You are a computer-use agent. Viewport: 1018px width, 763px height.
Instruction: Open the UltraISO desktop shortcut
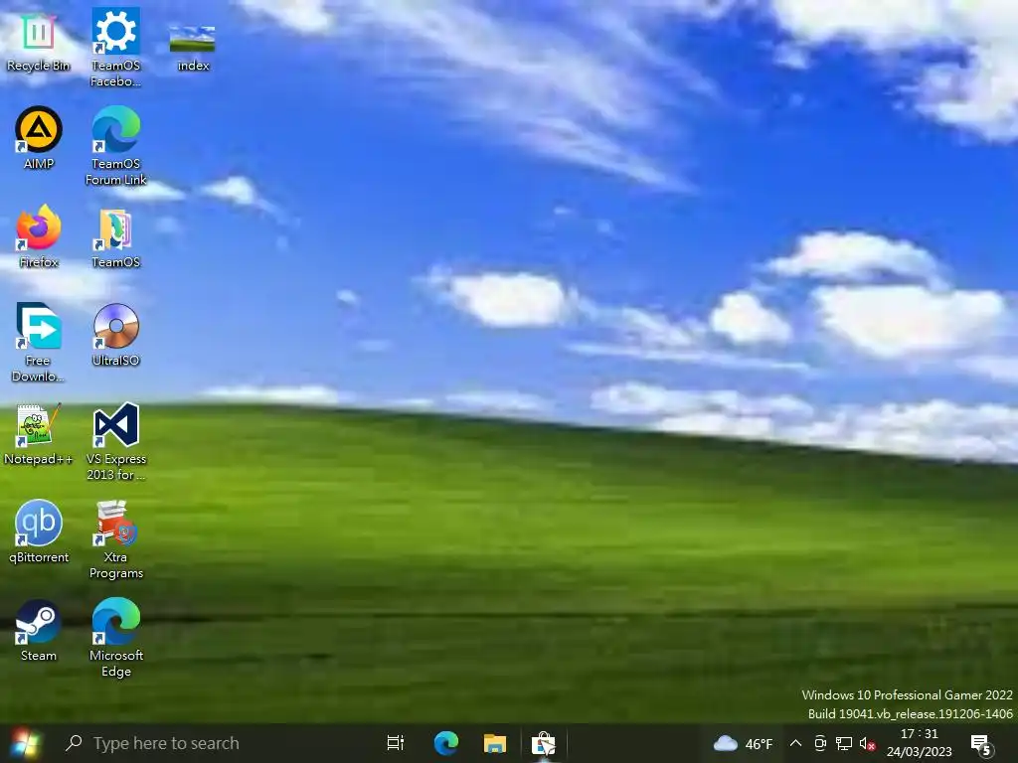(115, 335)
